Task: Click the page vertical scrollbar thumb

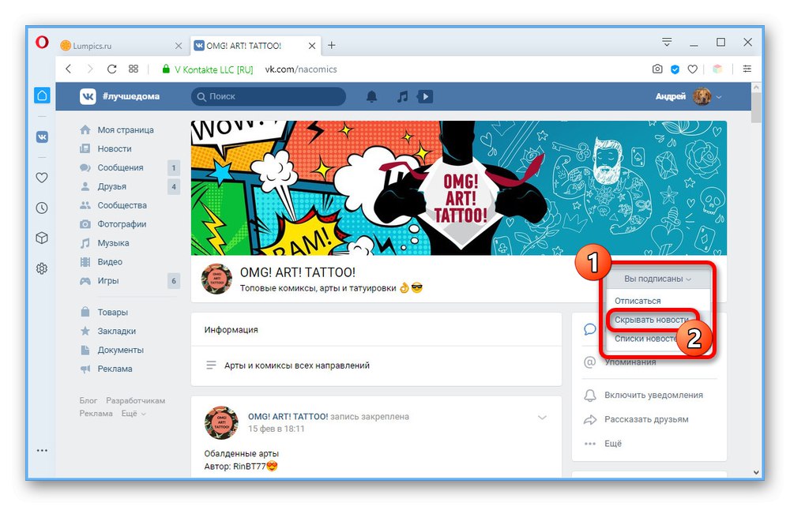Action: [756, 108]
